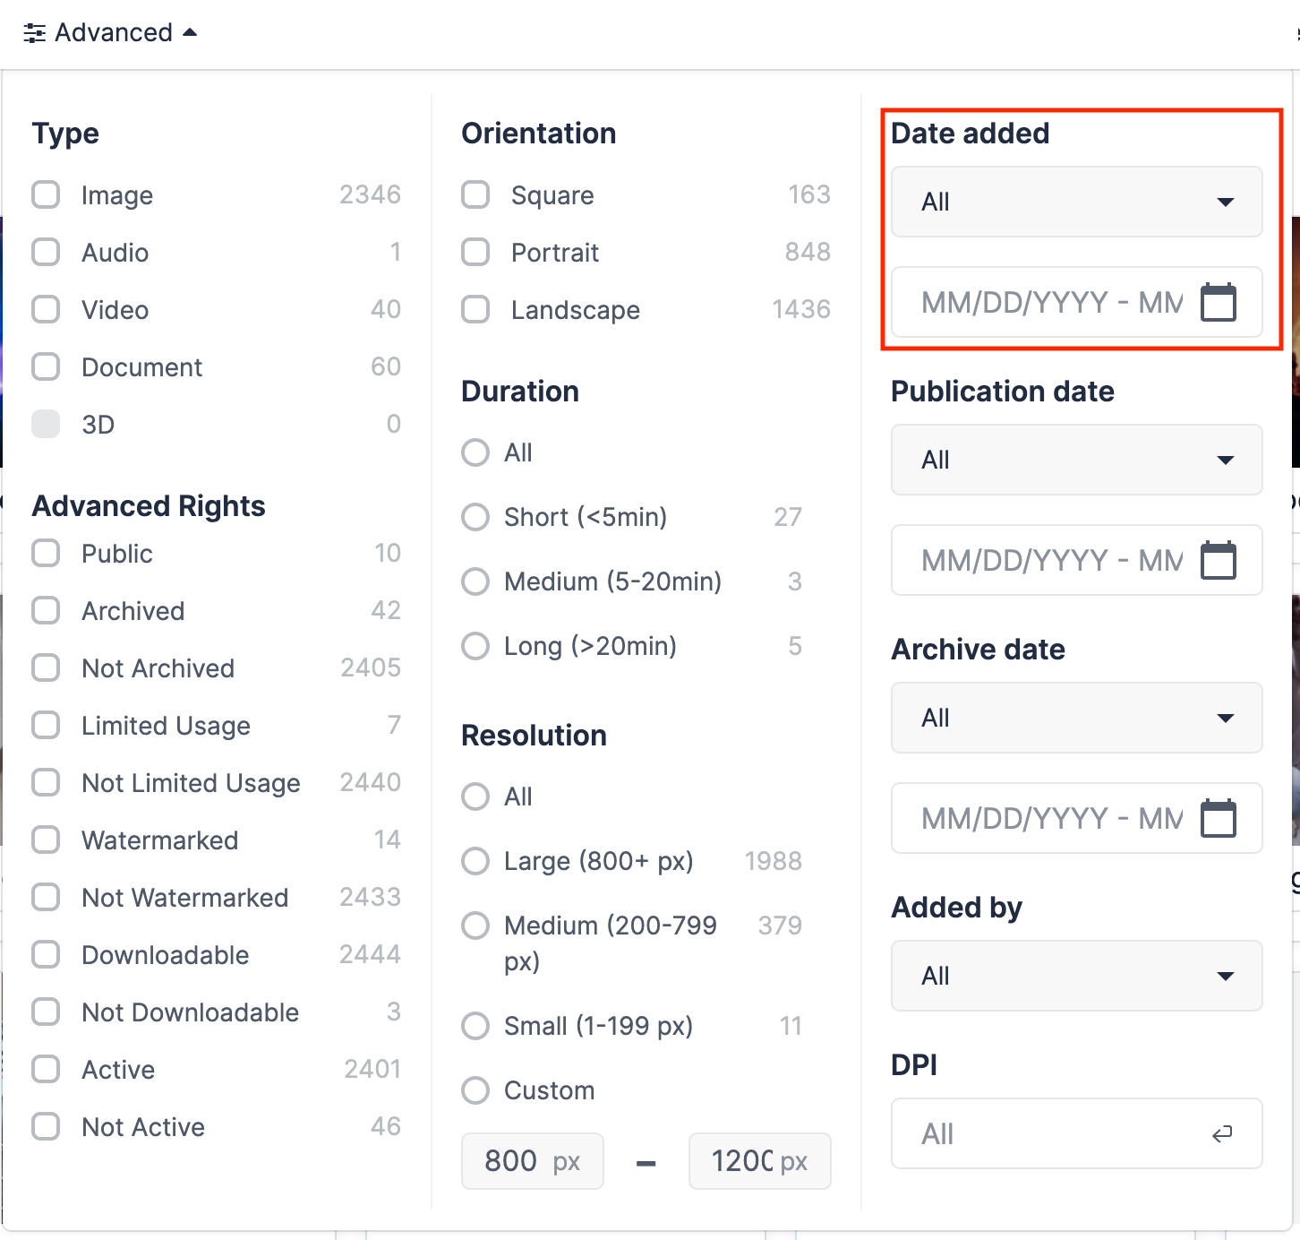This screenshot has width=1300, height=1240.
Task: Click the Downloadable count 2444
Action: [x=370, y=954]
